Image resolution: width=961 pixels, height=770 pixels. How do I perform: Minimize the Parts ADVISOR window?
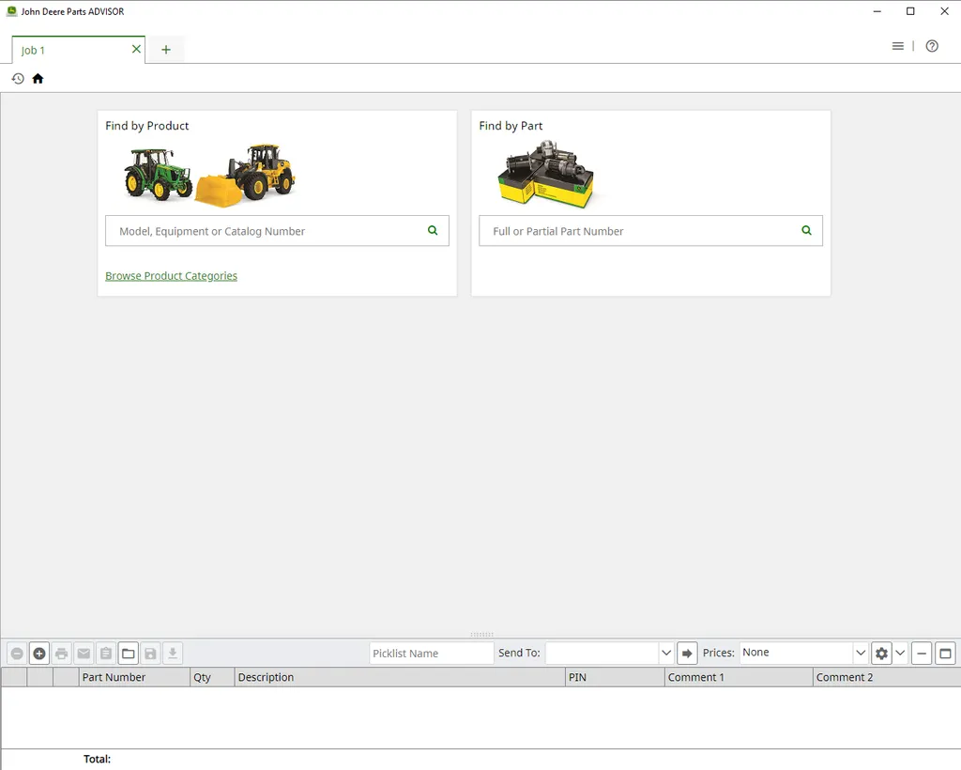877,11
